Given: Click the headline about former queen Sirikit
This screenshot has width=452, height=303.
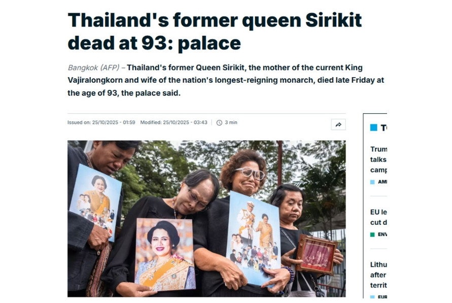Looking at the screenshot, I should tap(215, 31).
